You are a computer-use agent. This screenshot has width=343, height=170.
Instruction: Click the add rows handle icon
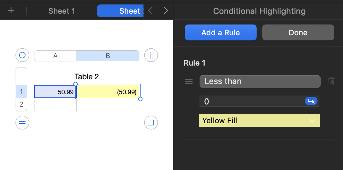click(x=22, y=123)
